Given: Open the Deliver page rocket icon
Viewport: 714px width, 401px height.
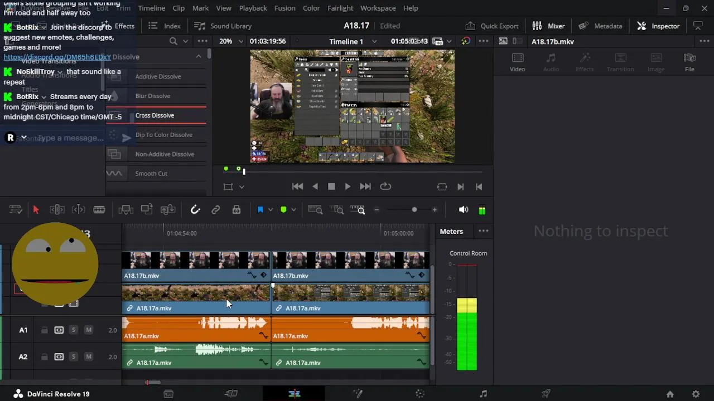Looking at the screenshot, I should coord(546,394).
